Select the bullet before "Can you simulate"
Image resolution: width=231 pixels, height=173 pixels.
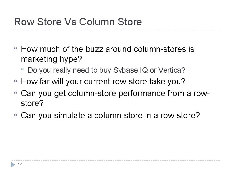(13, 115)
